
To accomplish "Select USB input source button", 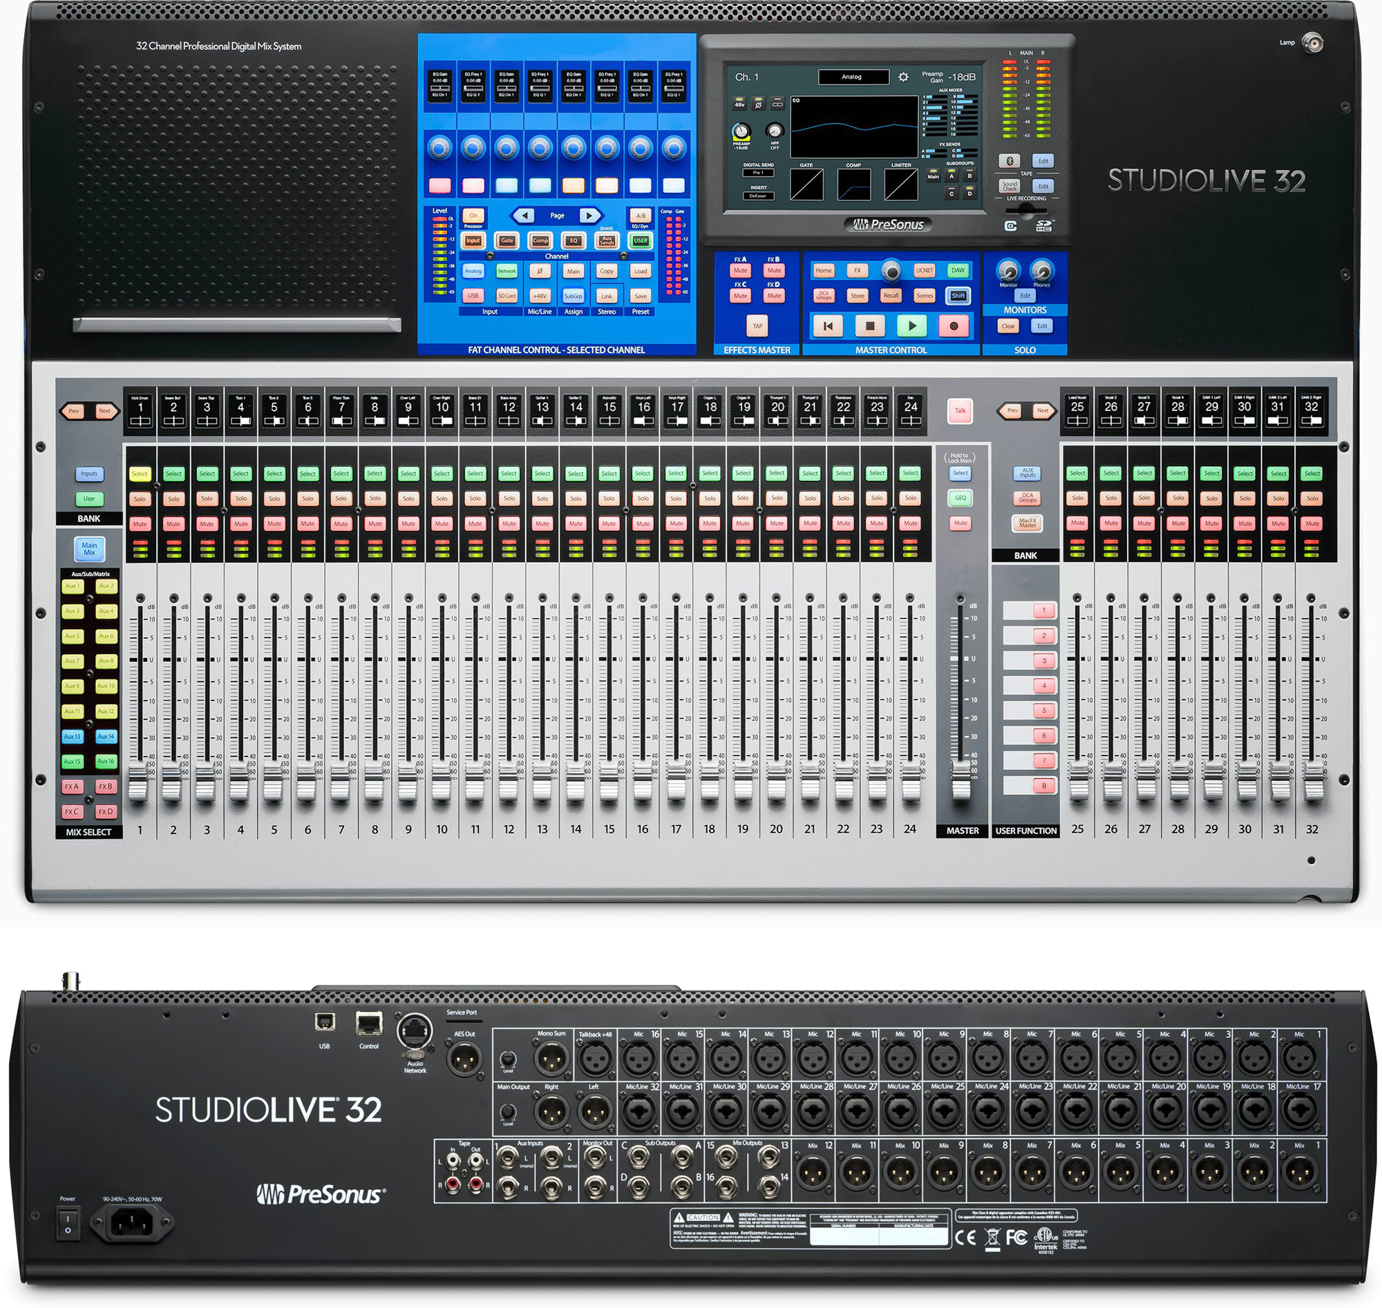I will point(473,296).
